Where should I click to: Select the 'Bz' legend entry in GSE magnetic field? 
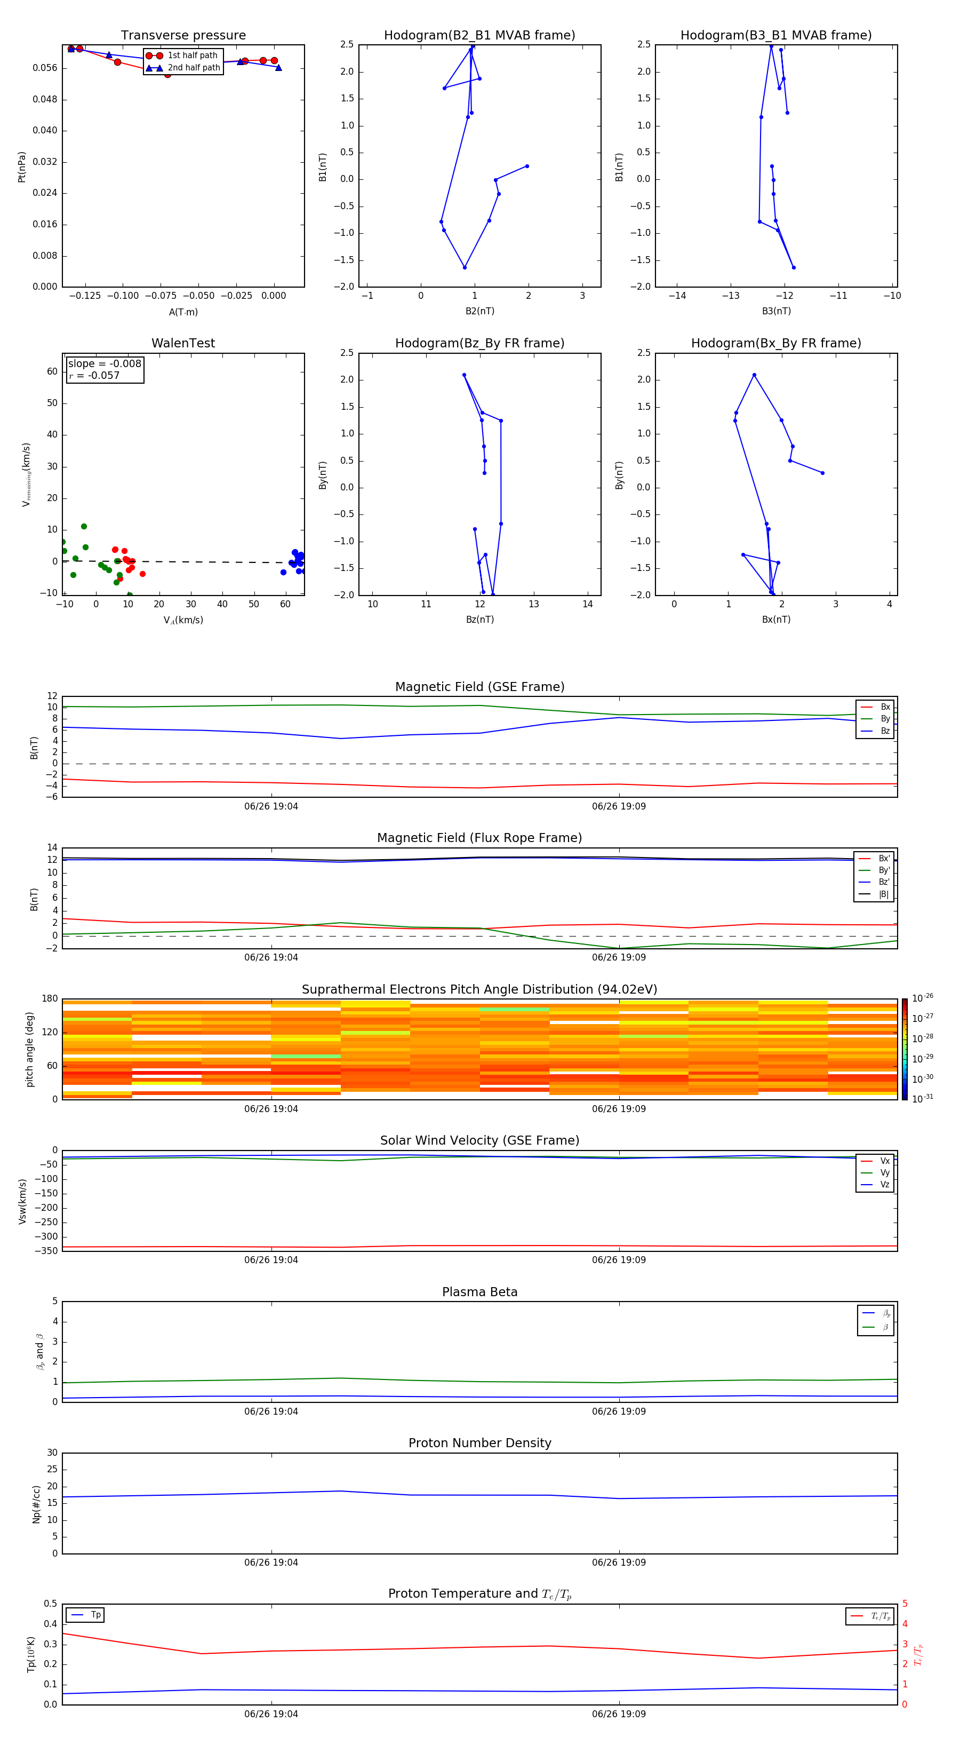875,731
